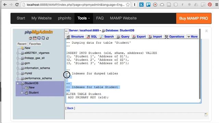Expand the gcm database node
The width and height of the screenshot is (219, 123).
[x=17, y=63]
